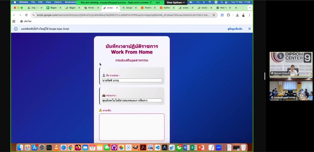This screenshot has height=152, width=314.
Task: Dismiss the Google Apps Script info bar
Action: pyautogui.click(x=249, y=29)
